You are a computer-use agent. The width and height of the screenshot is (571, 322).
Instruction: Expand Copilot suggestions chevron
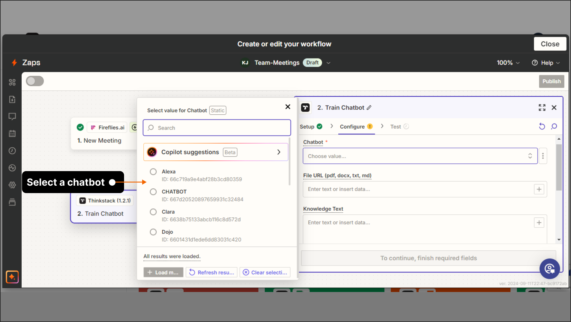tap(279, 152)
